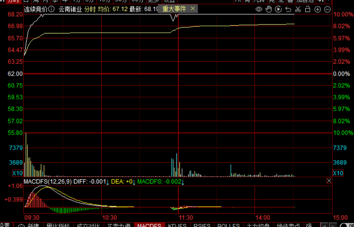Click the 11:30 time axis marker
This screenshot has width=354, height=227.
[x=186, y=218]
